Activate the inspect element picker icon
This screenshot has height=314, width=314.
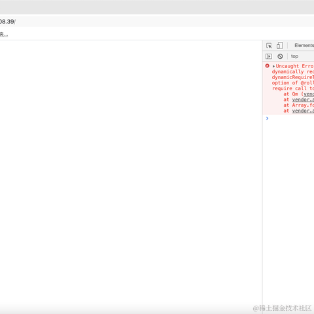pyautogui.click(x=269, y=46)
